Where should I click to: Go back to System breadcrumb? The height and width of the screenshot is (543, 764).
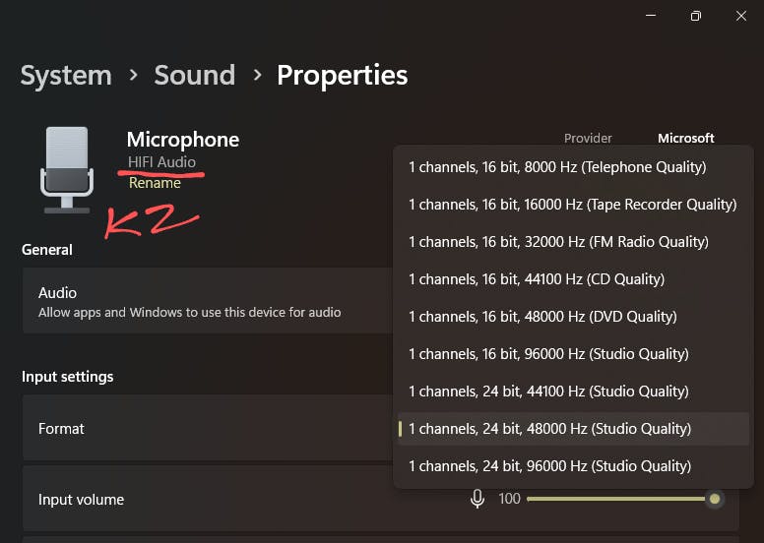[x=66, y=75]
